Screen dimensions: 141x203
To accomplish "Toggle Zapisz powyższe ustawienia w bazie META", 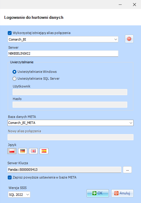I will pyautogui.click(x=10, y=177).
